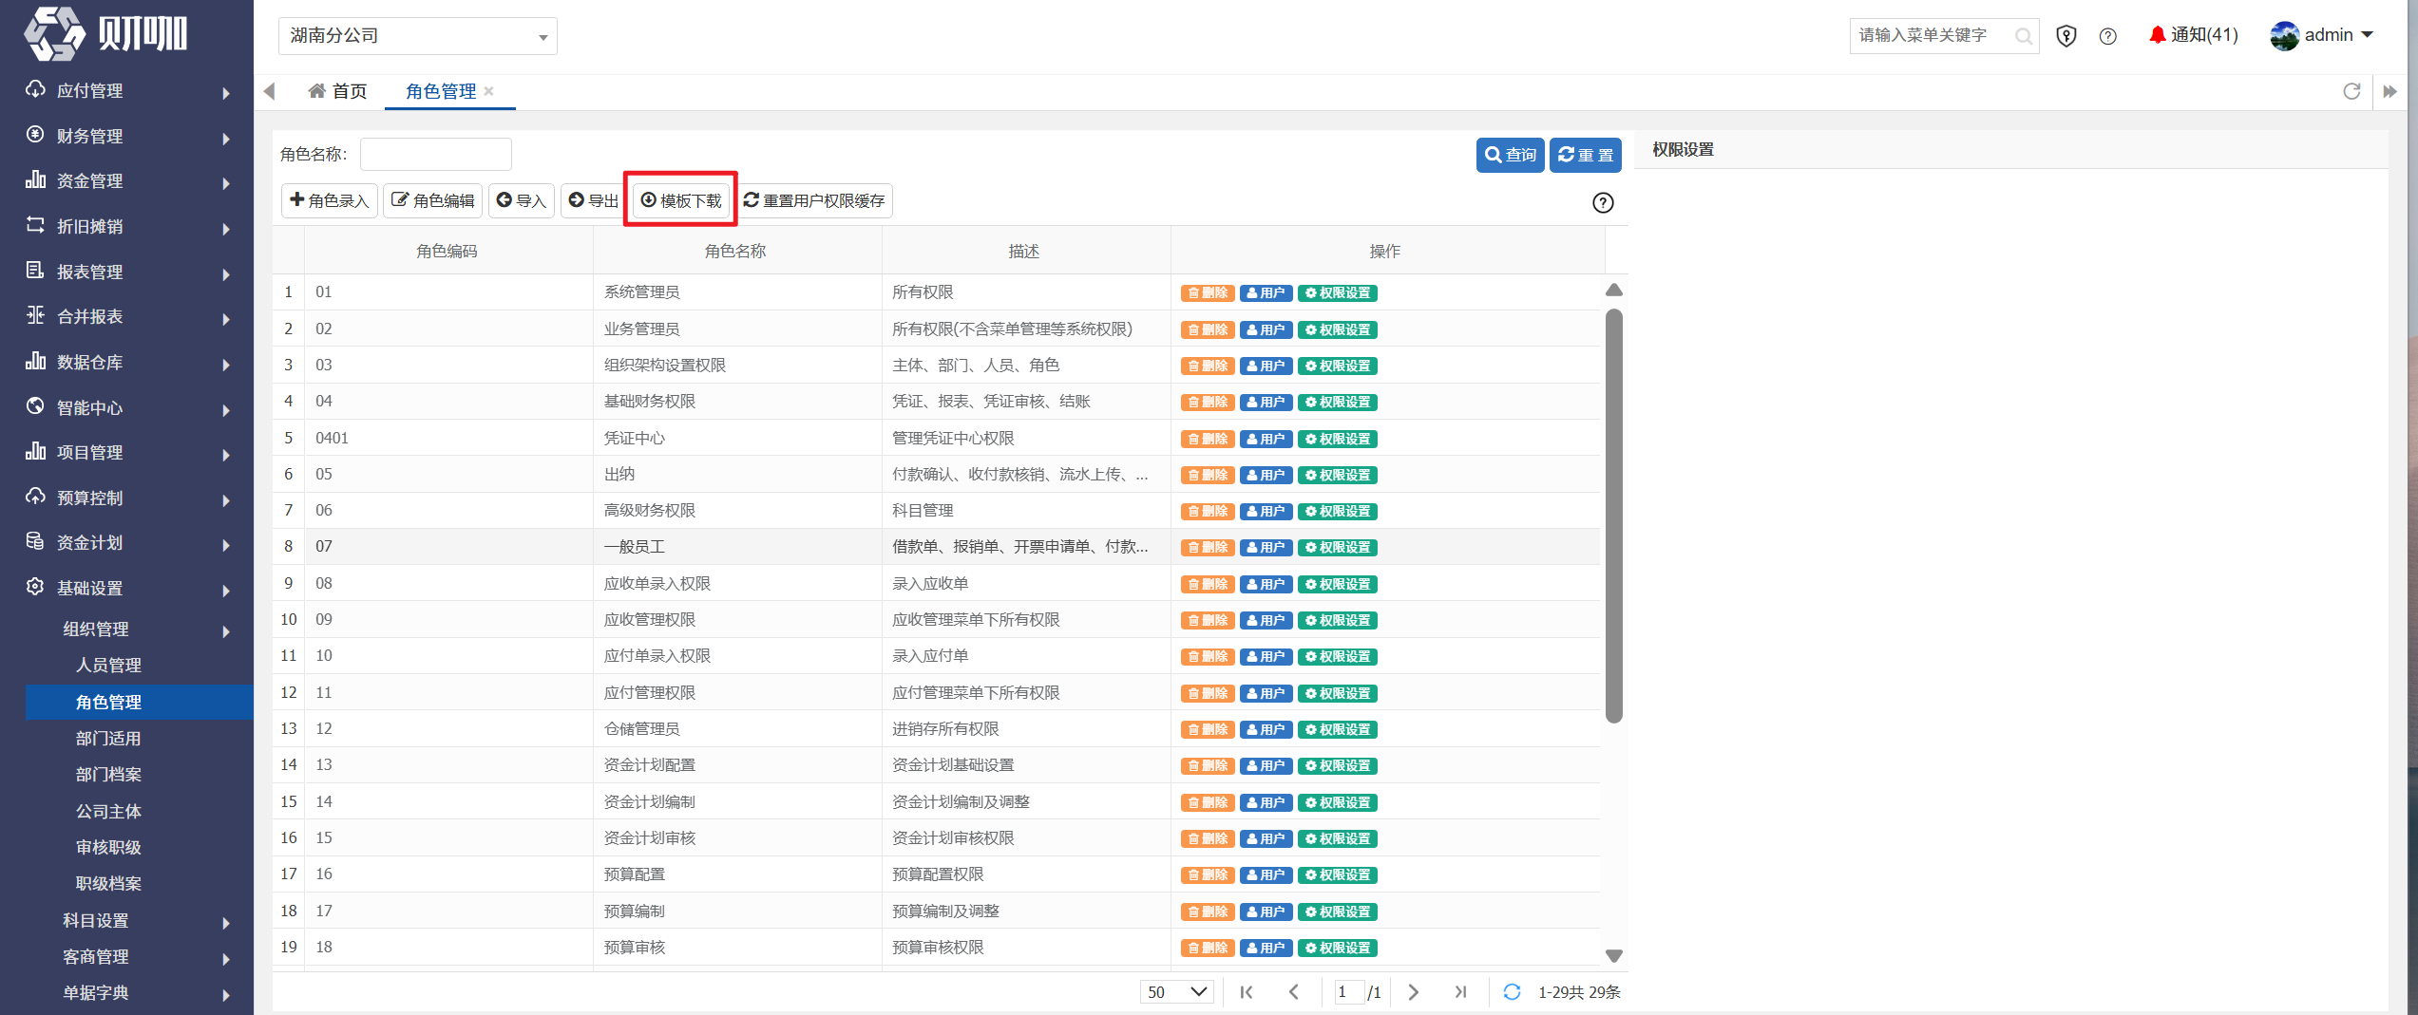The image size is (2418, 1015).
Task: Click the 查询 search button
Action: click(1510, 155)
